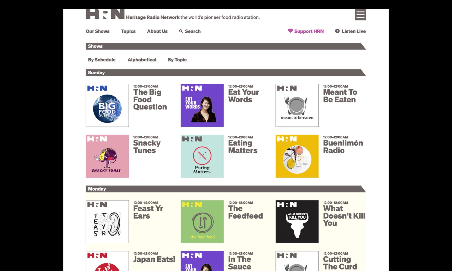Select Meant To Be Eaten artwork

(x=297, y=105)
